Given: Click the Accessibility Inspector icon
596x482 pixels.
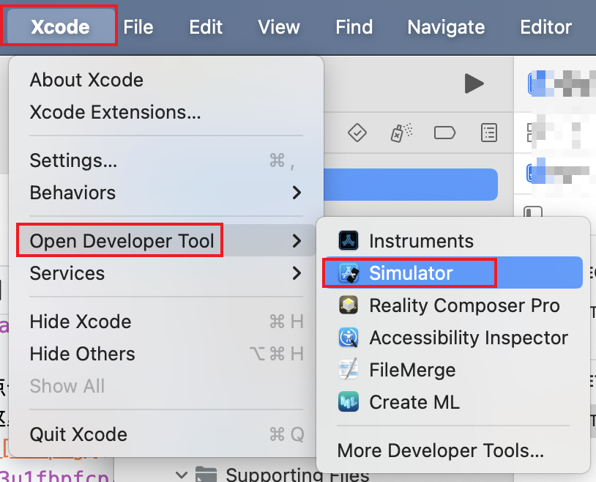Looking at the screenshot, I should 349,338.
